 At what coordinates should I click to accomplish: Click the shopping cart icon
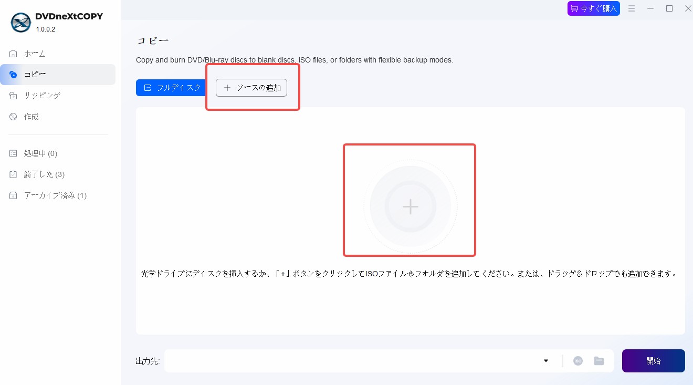pyautogui.click(x=574, y=8)
